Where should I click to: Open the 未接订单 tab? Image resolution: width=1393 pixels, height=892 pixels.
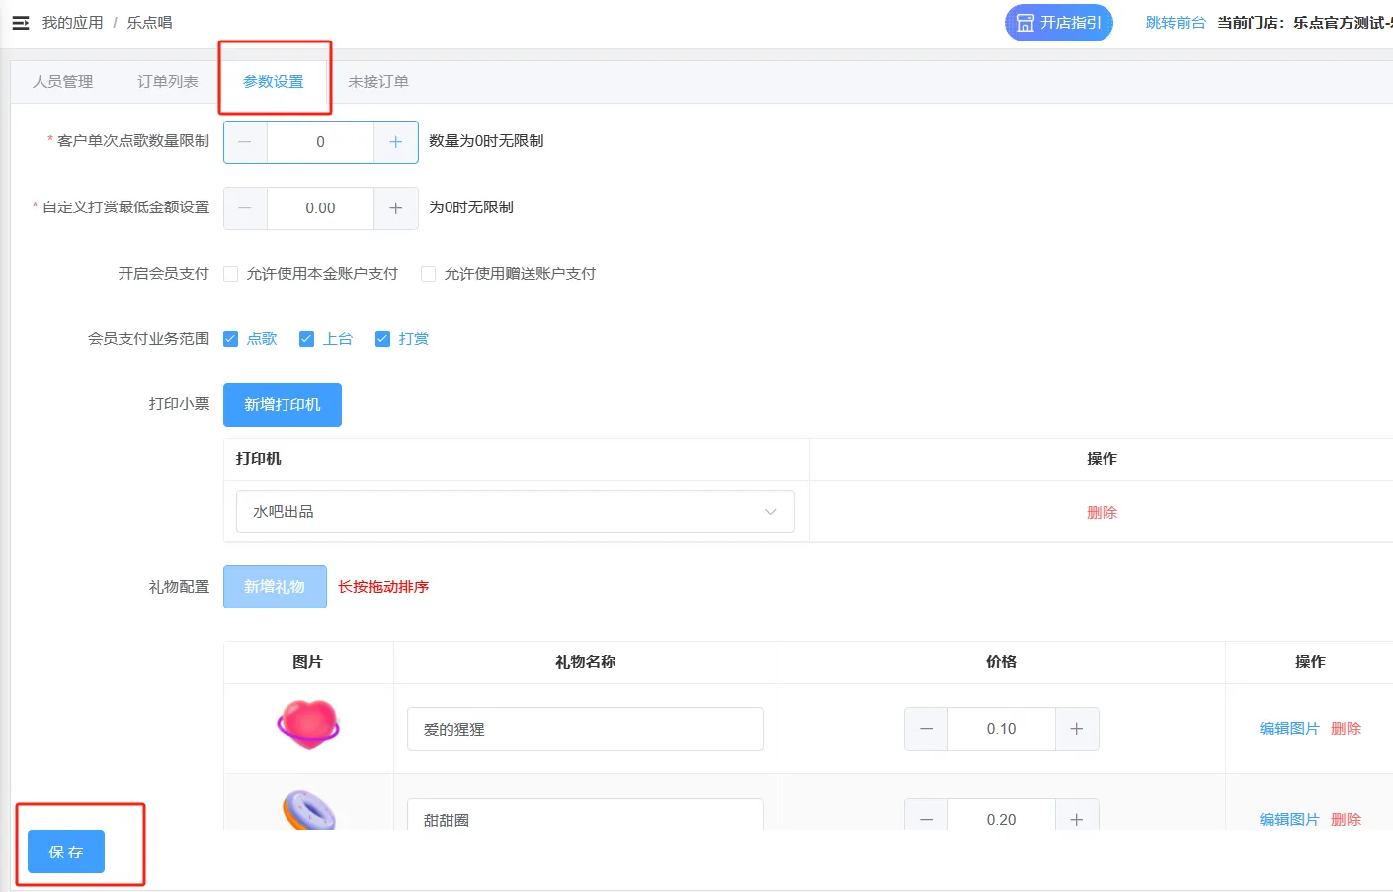377,82
